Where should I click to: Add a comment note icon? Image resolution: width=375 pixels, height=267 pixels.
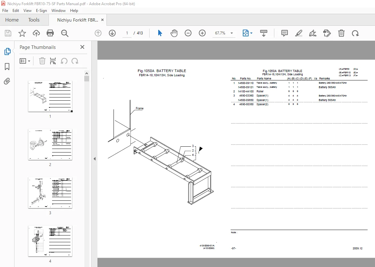284,33
